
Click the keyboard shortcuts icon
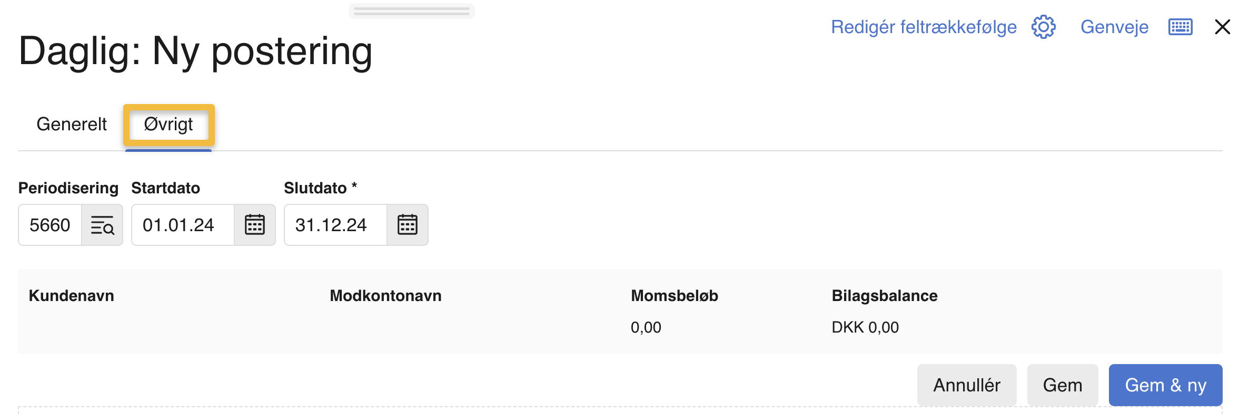pyautogui.click(x=1180, y=27)
